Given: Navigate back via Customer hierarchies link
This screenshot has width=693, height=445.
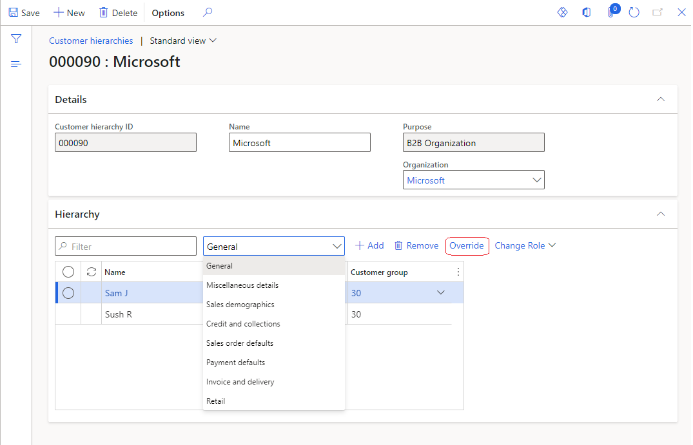Looking at the screenshot, I should click(91, 41).
